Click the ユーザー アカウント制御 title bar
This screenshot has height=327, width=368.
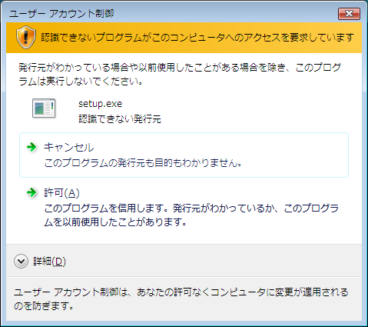pyautogui.click(x=169, y=14)
